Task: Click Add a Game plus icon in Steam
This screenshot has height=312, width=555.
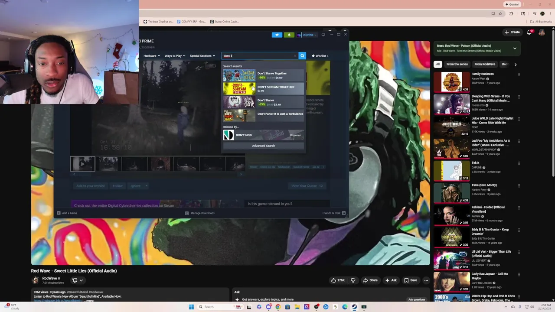Action: click(59, 213)
